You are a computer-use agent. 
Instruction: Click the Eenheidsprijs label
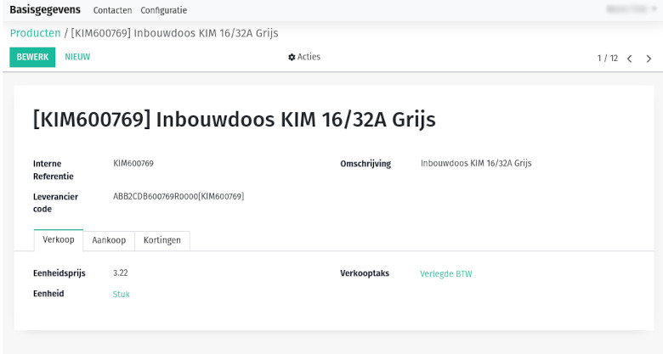point(59,273)
